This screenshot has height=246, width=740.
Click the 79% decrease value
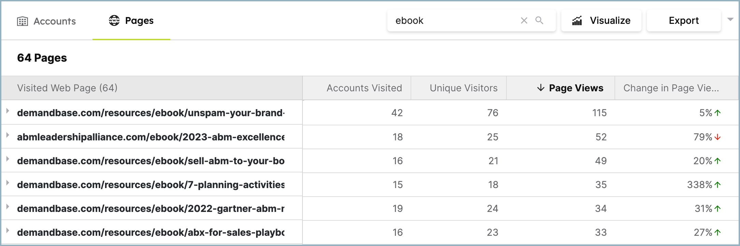703,137
